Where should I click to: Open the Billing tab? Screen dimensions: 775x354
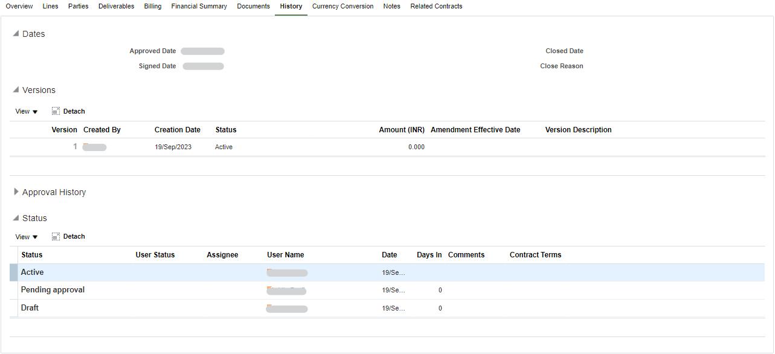(x=152, y=6)
